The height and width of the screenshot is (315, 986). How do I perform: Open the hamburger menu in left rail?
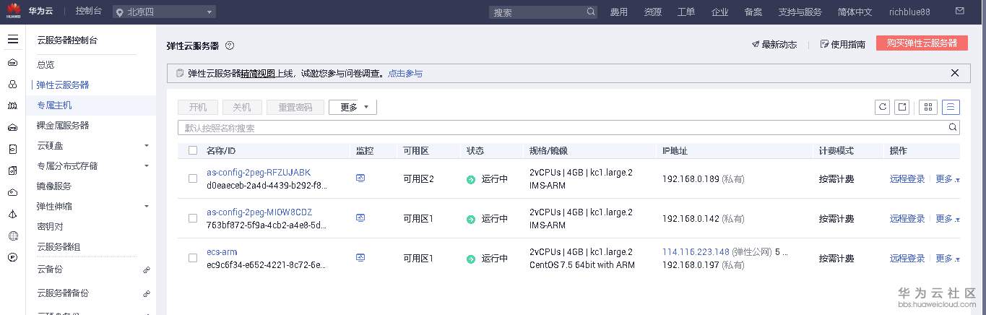coord(13,40)
